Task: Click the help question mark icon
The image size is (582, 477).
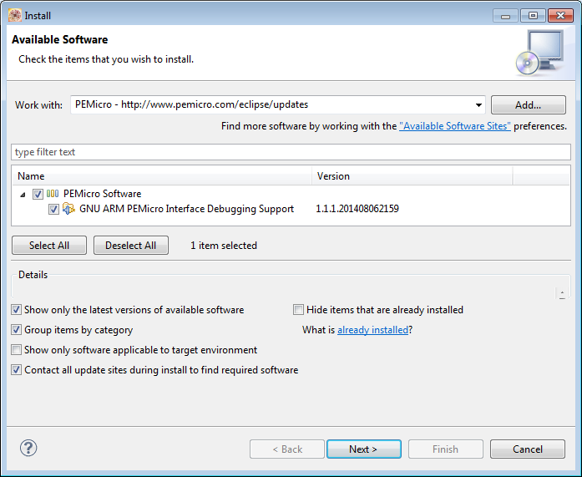Action: (28, 449)
